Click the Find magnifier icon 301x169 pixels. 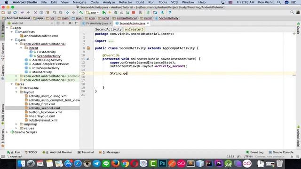(55, 13)
